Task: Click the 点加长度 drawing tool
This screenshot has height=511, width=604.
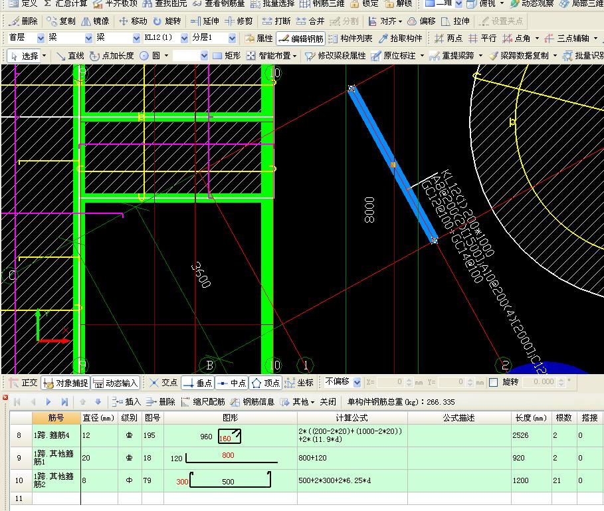Action: click(112, 56)
